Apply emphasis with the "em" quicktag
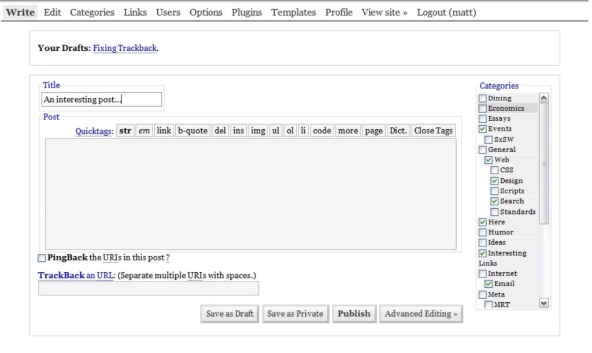 coord(144,130)
